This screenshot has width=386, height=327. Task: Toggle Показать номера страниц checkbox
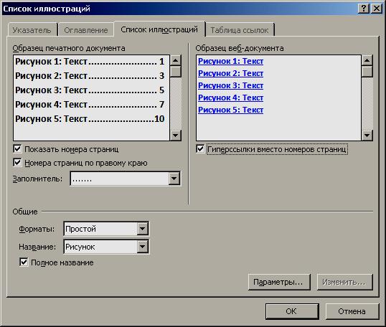pyautogui.click(x=17, y=149)
